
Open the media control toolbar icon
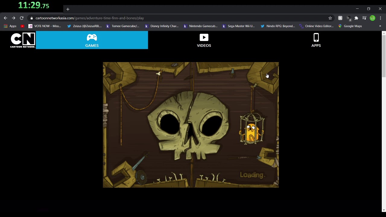(x=364, y=18)
